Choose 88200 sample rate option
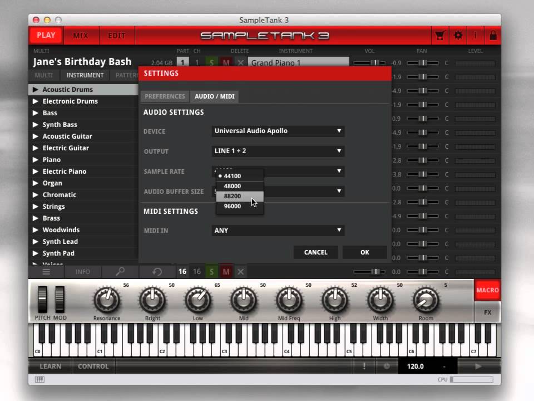This screenshot has height=401, width=534. pyautogui.click(x=240, y=196)
